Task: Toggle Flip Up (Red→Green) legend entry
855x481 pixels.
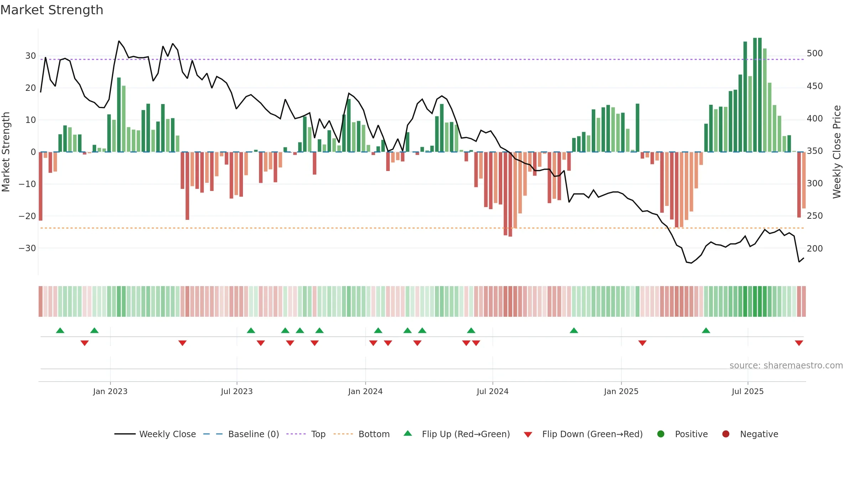Action: click(x=456, y=434)
